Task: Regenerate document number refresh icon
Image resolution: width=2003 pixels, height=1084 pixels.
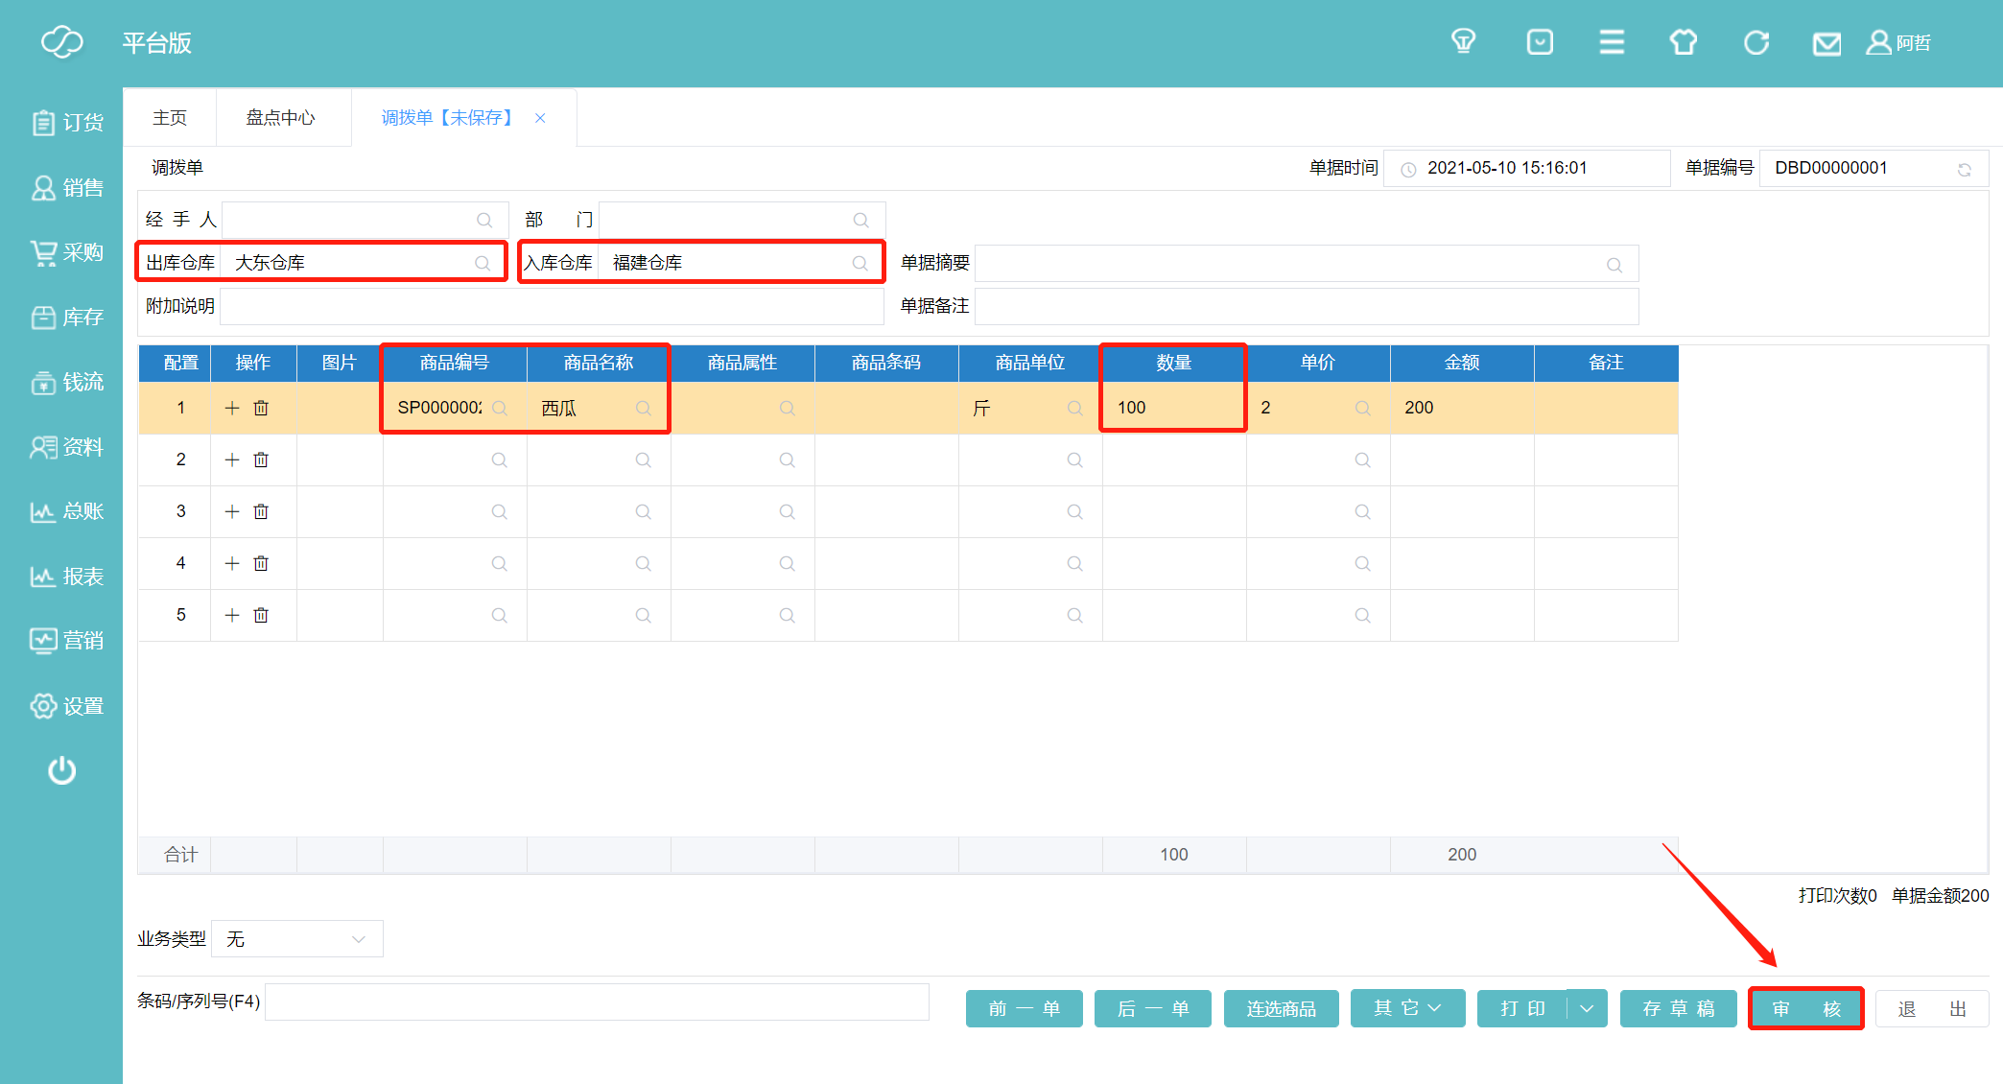Action: [1964, 169]
